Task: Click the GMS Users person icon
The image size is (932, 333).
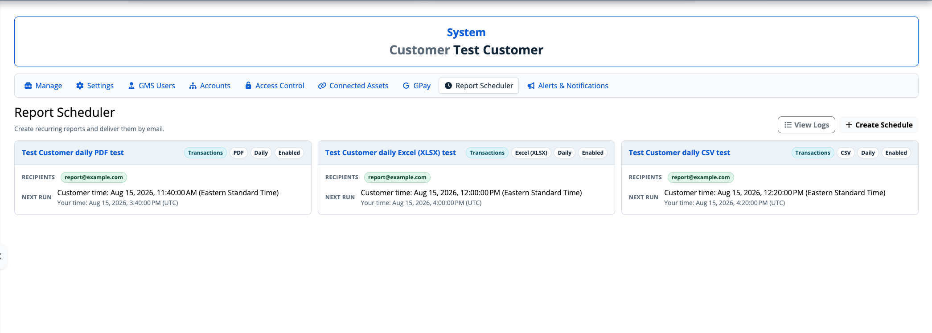Action: [x=131, y=86]
